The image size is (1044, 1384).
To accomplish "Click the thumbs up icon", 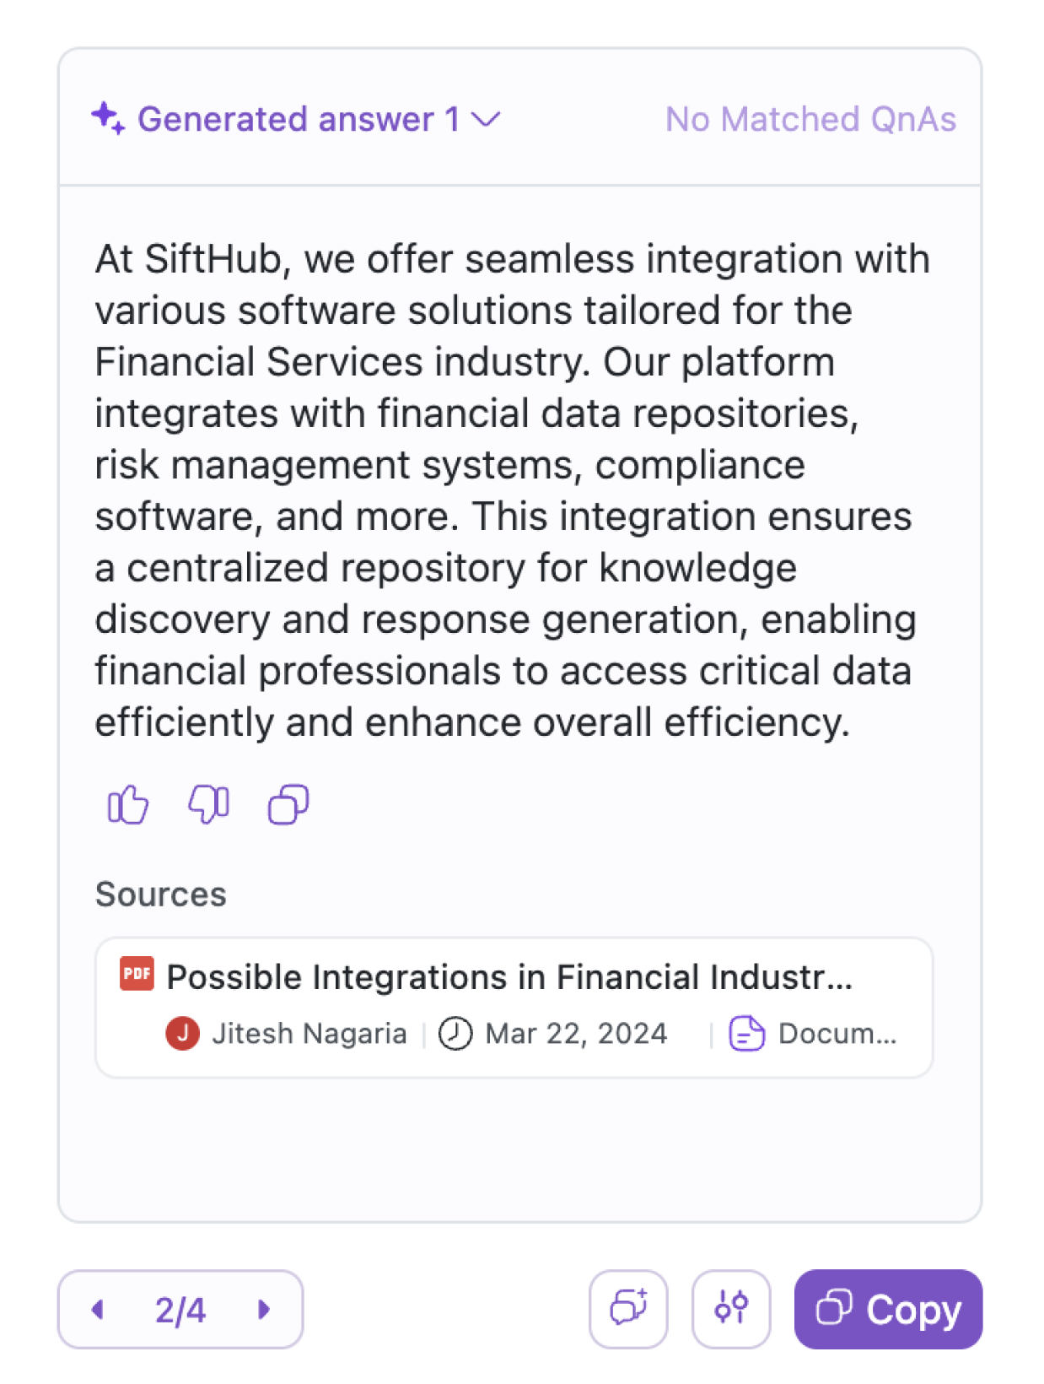I will [128, 803].
